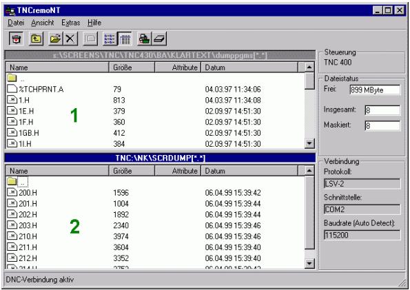Select the 201.H file icon
The width and height of the screenshot is (410, 290).
12,203
